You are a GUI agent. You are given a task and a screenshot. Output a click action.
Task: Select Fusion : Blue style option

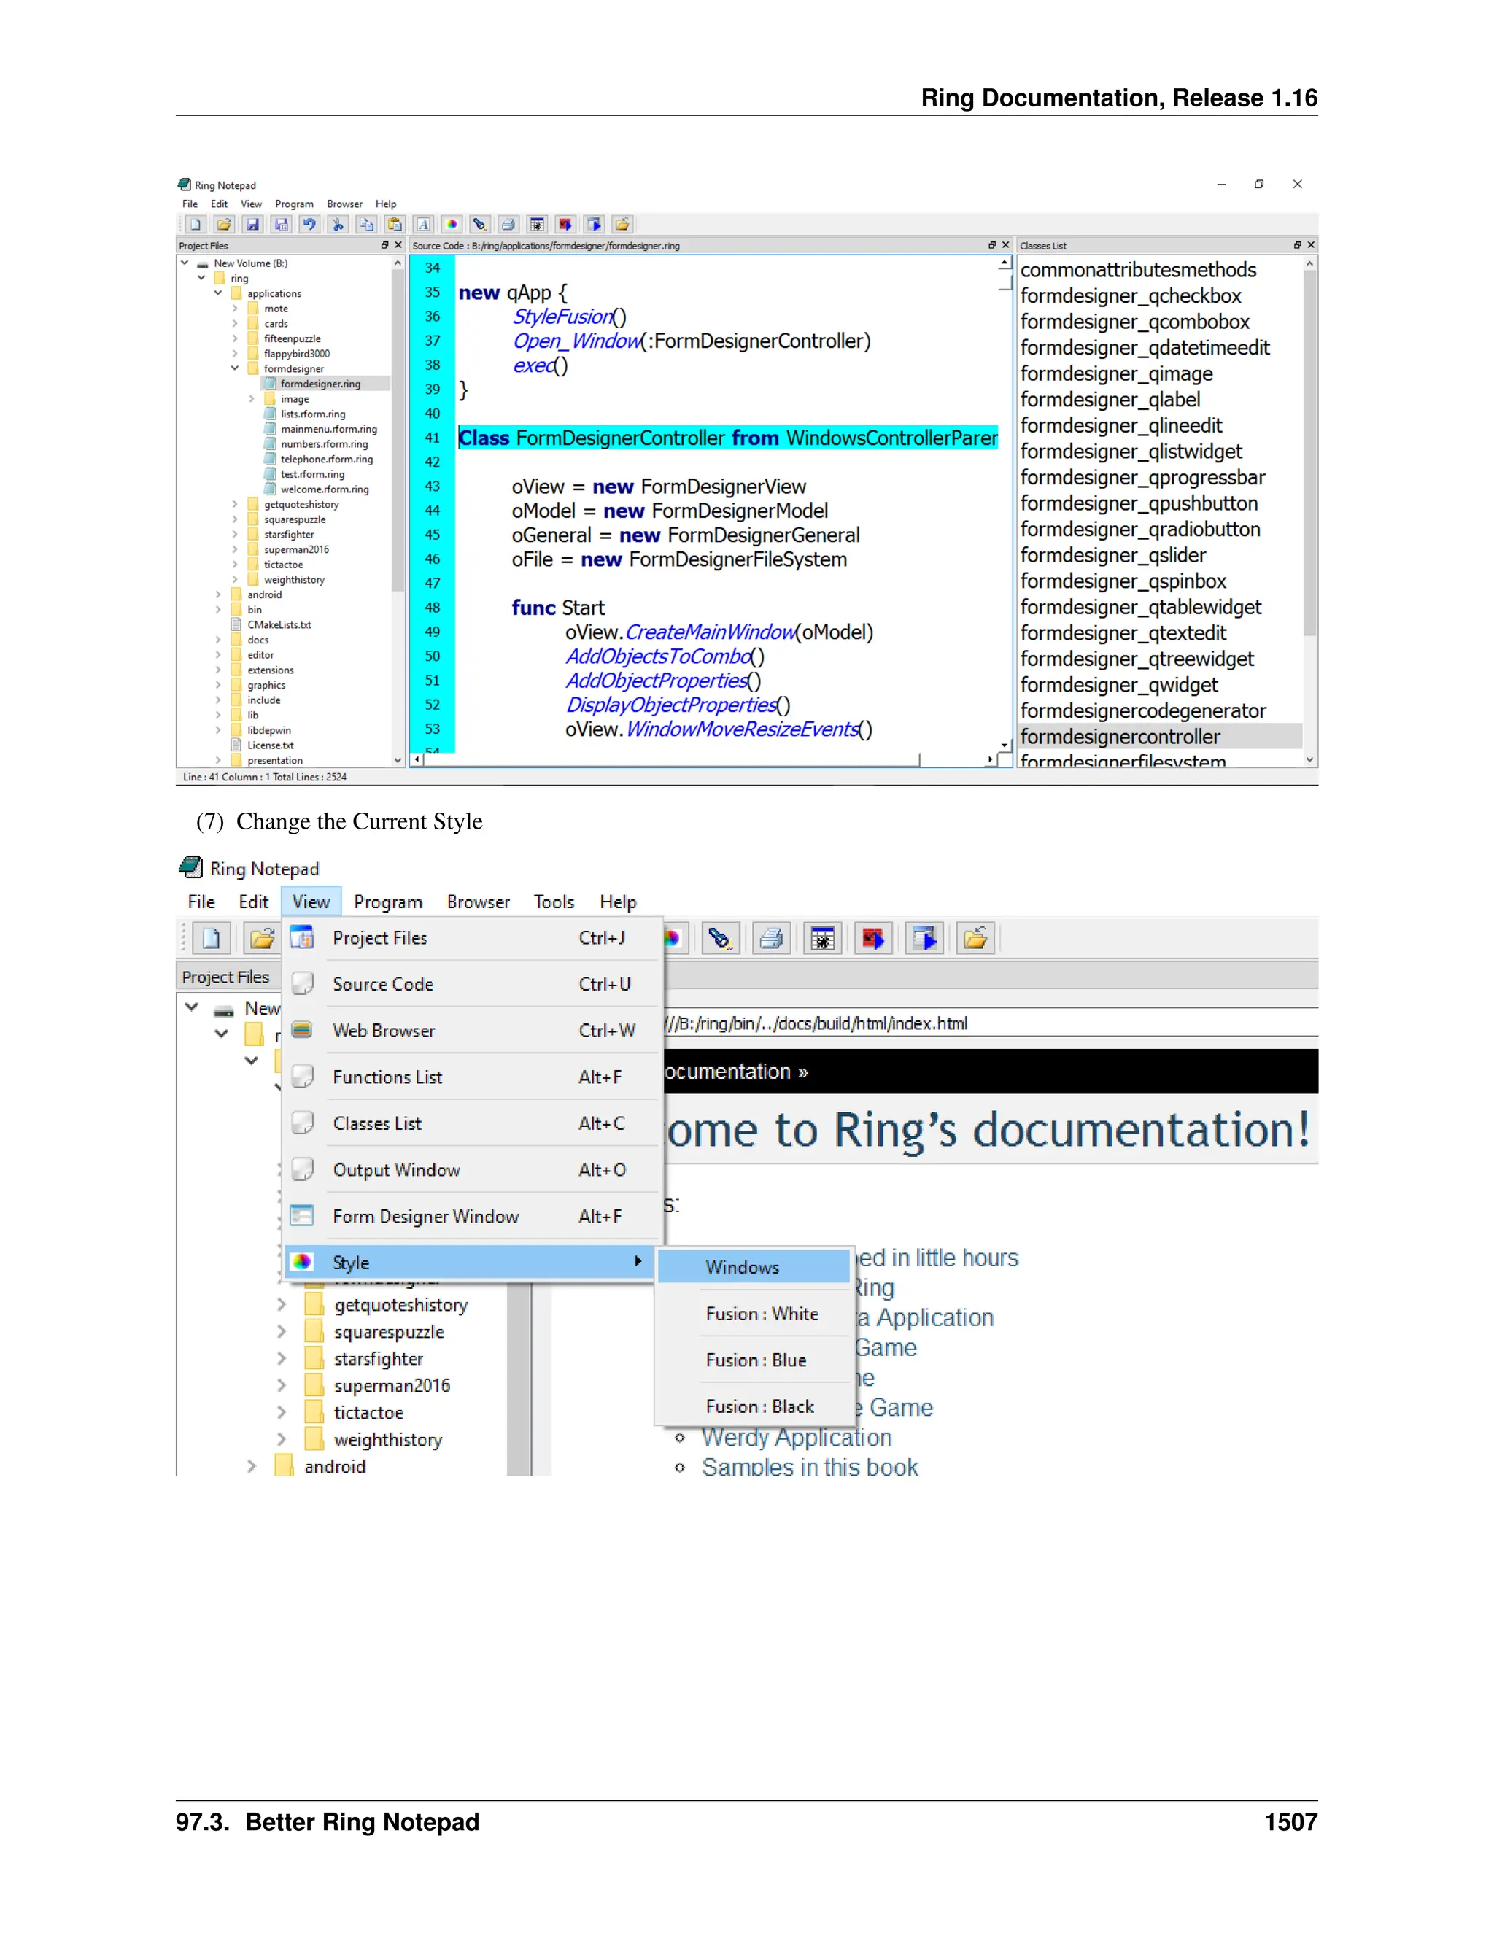coord(755,1360)
